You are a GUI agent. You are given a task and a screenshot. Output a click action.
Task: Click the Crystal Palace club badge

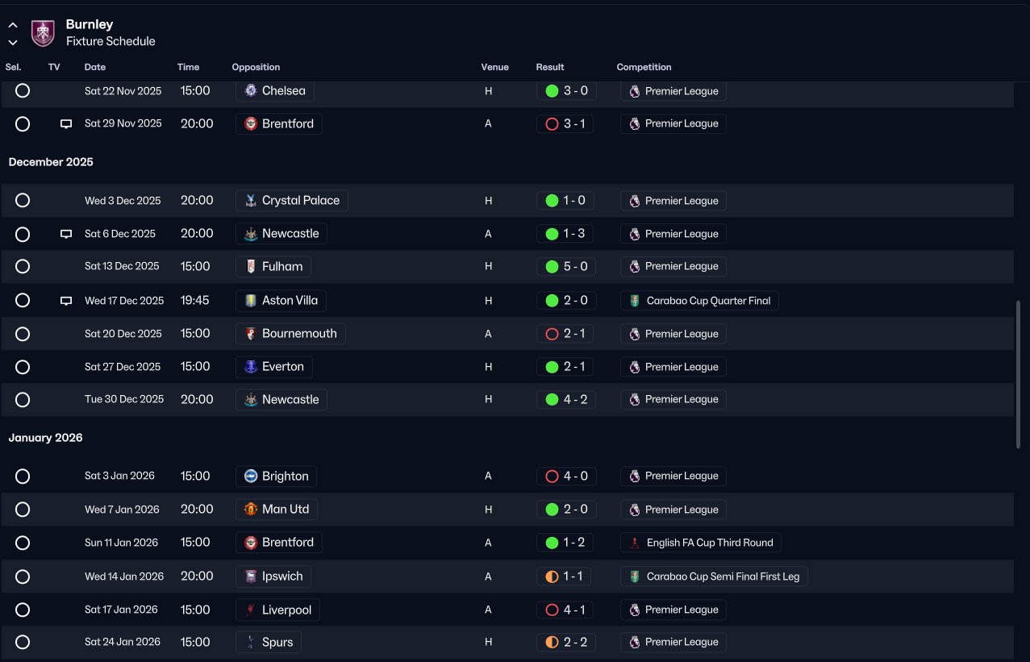(x=251, y=201)
